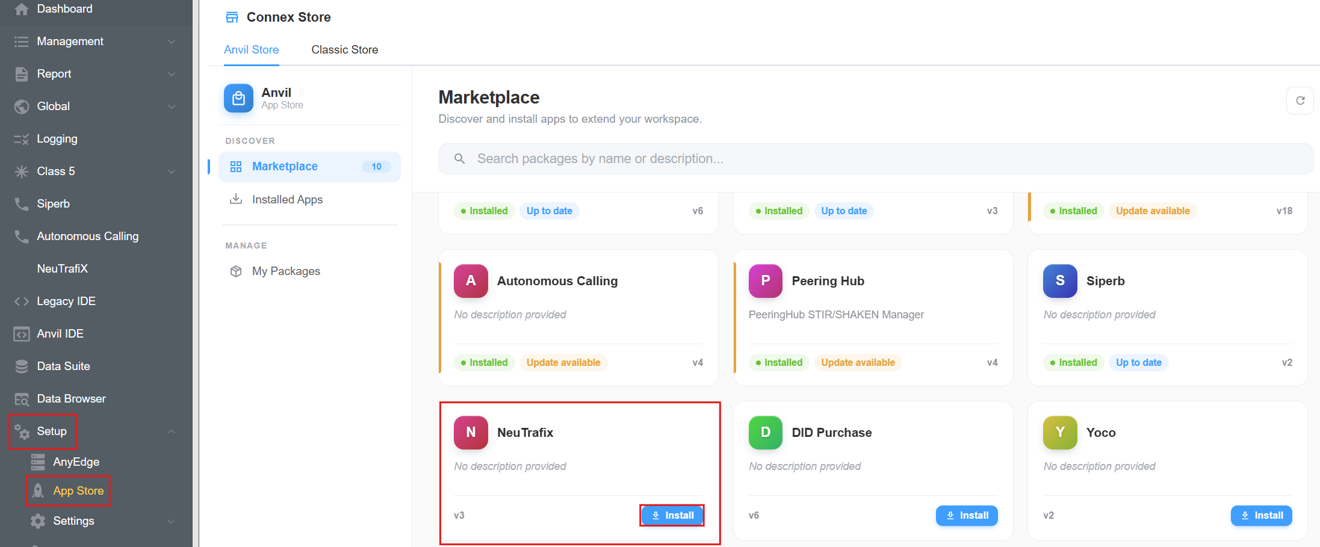Image resolution: width=1320 pixels, height=547 pixels.
Task: Expand the Management menu chevron
Action: pos(172,42)
